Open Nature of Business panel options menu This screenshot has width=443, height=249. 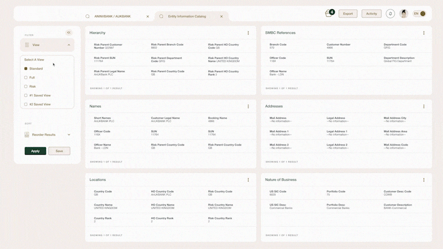[x=424, y=180]
